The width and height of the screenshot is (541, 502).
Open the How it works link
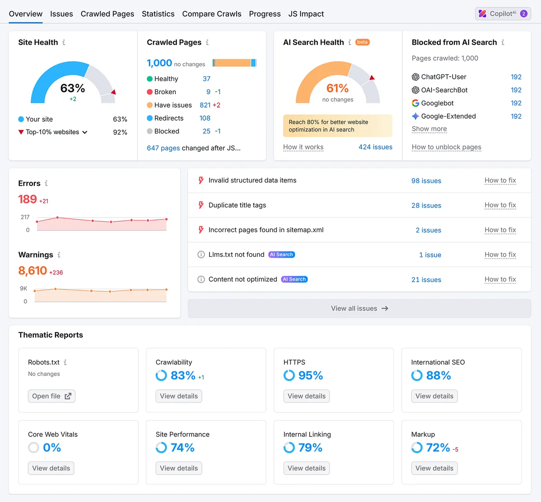point(303,147)
